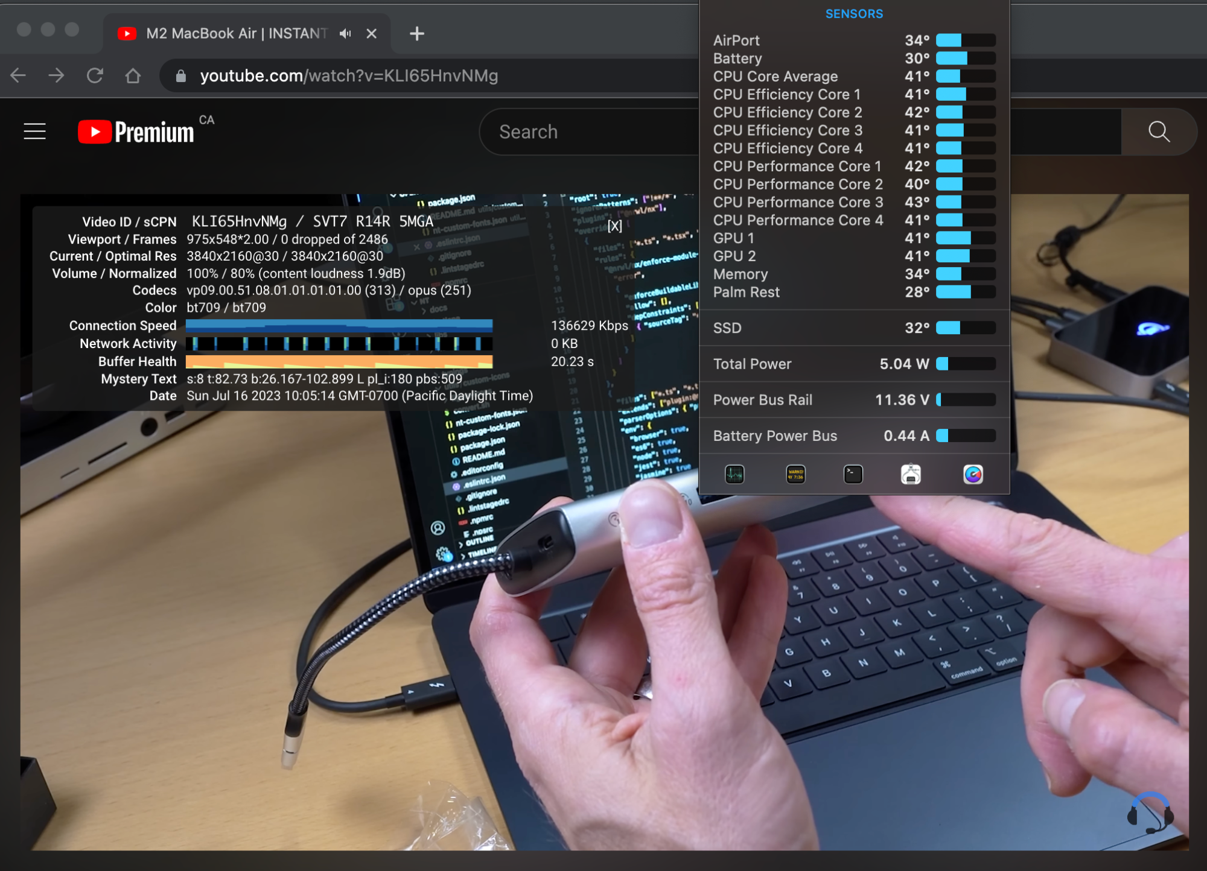Select CPU Efficiency Core 1 row

coord(854,95)
